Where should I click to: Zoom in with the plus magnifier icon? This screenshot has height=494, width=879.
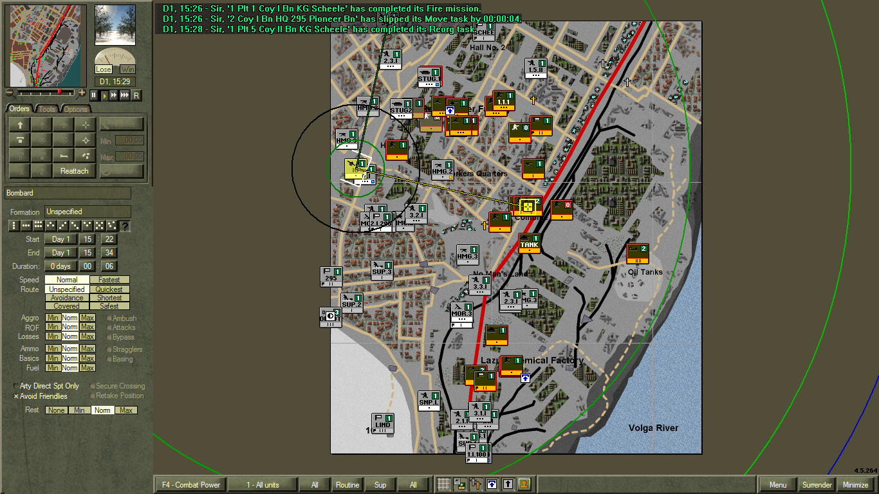coord(82,93)
